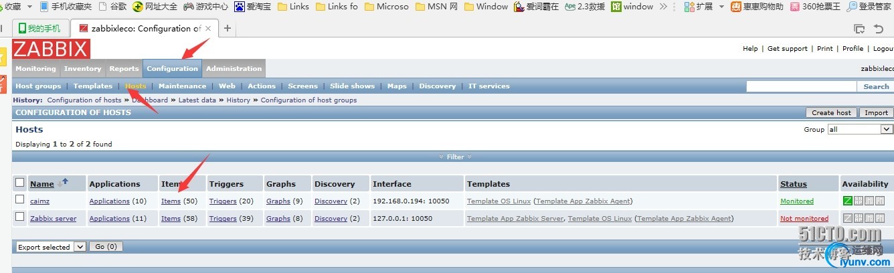Click the Profile link at top
This screenshot has height=273, width=894.
853,48
